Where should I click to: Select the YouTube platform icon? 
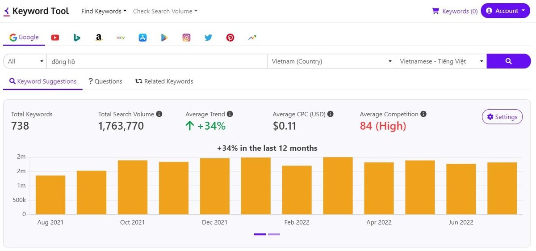click(x=55, y=38)
